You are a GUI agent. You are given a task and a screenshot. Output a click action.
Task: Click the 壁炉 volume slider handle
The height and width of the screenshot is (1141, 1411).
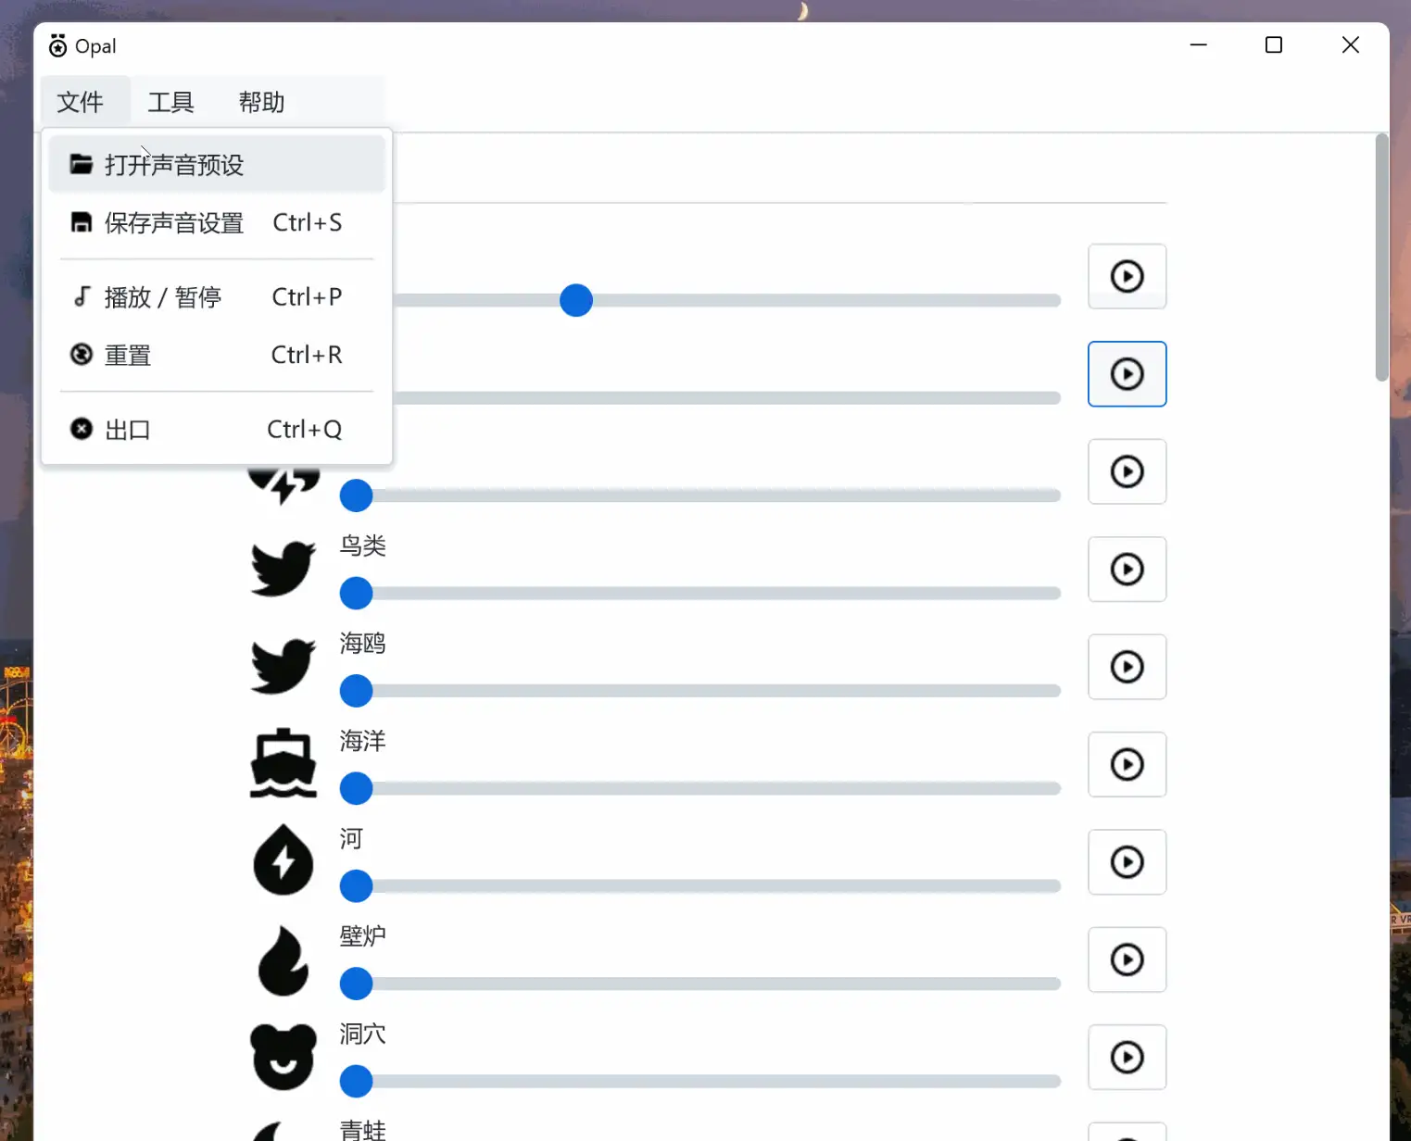point(356,984)
